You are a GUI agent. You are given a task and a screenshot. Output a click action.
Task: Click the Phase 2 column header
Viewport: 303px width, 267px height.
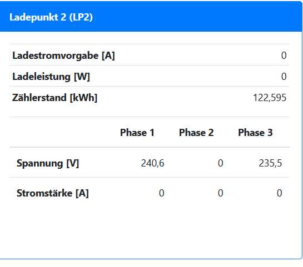(x=196, y=133)
